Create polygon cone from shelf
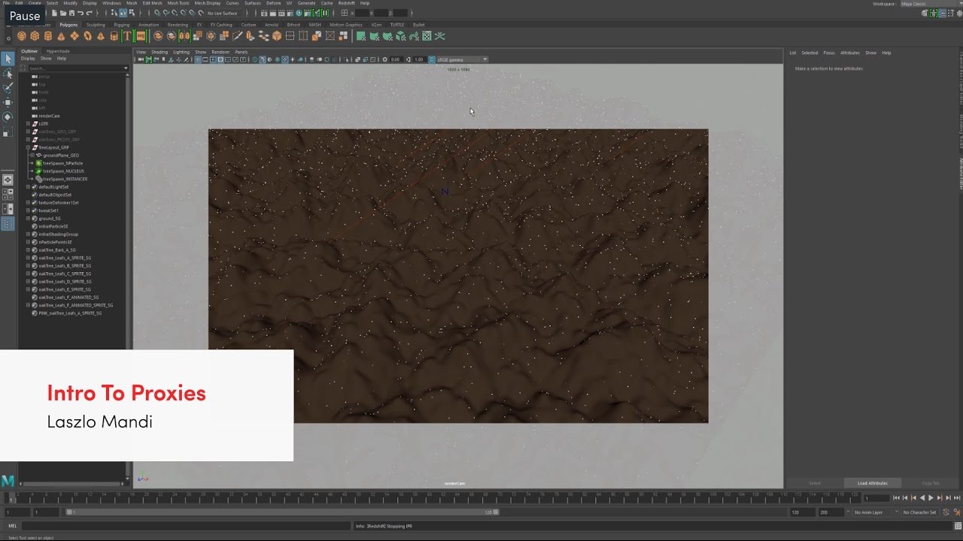Screen dimensions: 963x541 62,36
